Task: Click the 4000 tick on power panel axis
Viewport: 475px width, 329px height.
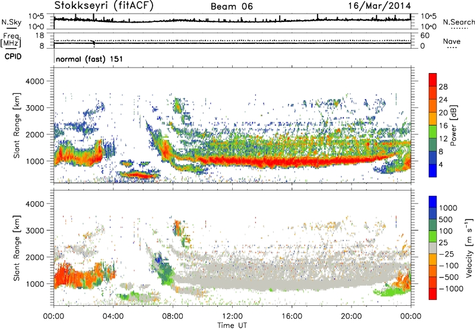Action: click(34, 81)
